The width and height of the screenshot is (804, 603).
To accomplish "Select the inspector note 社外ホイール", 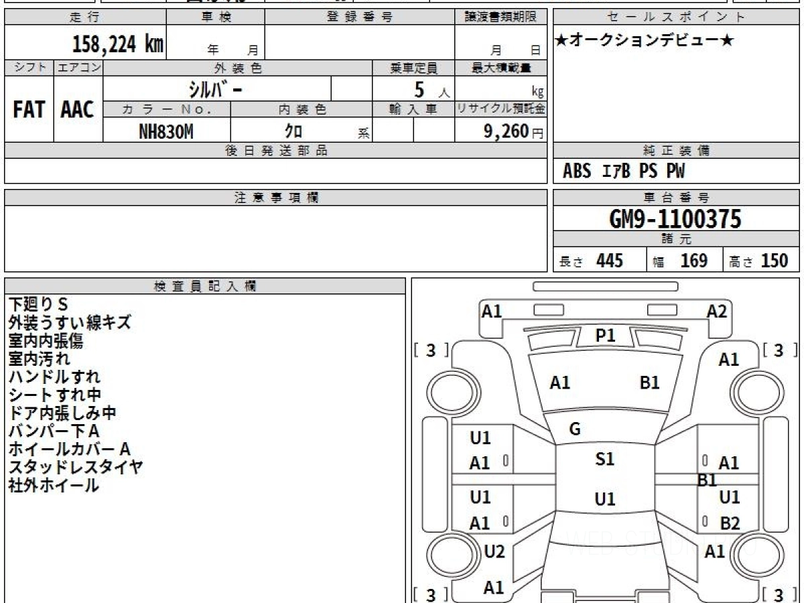I will (54, 485).
